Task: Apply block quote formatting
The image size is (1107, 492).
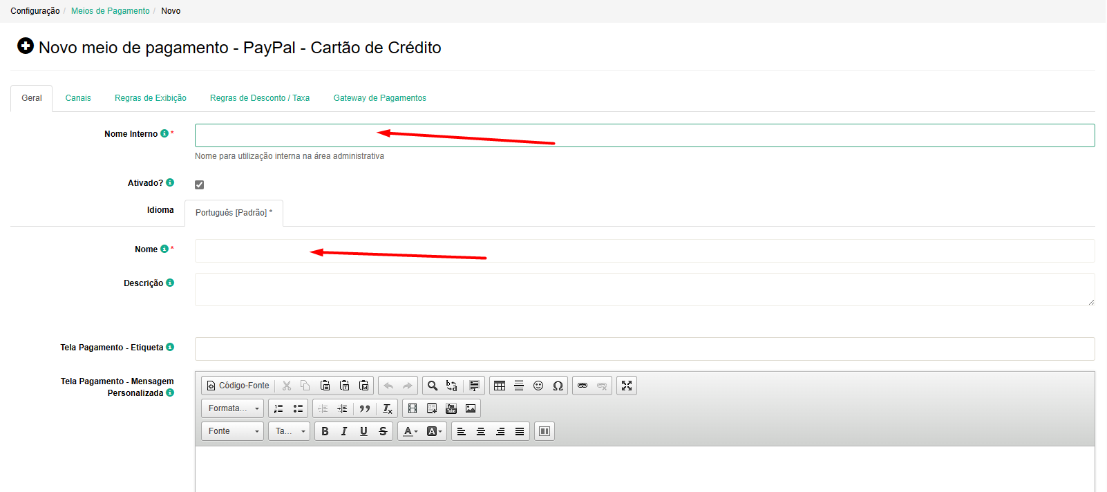Action: pos(365,408)
